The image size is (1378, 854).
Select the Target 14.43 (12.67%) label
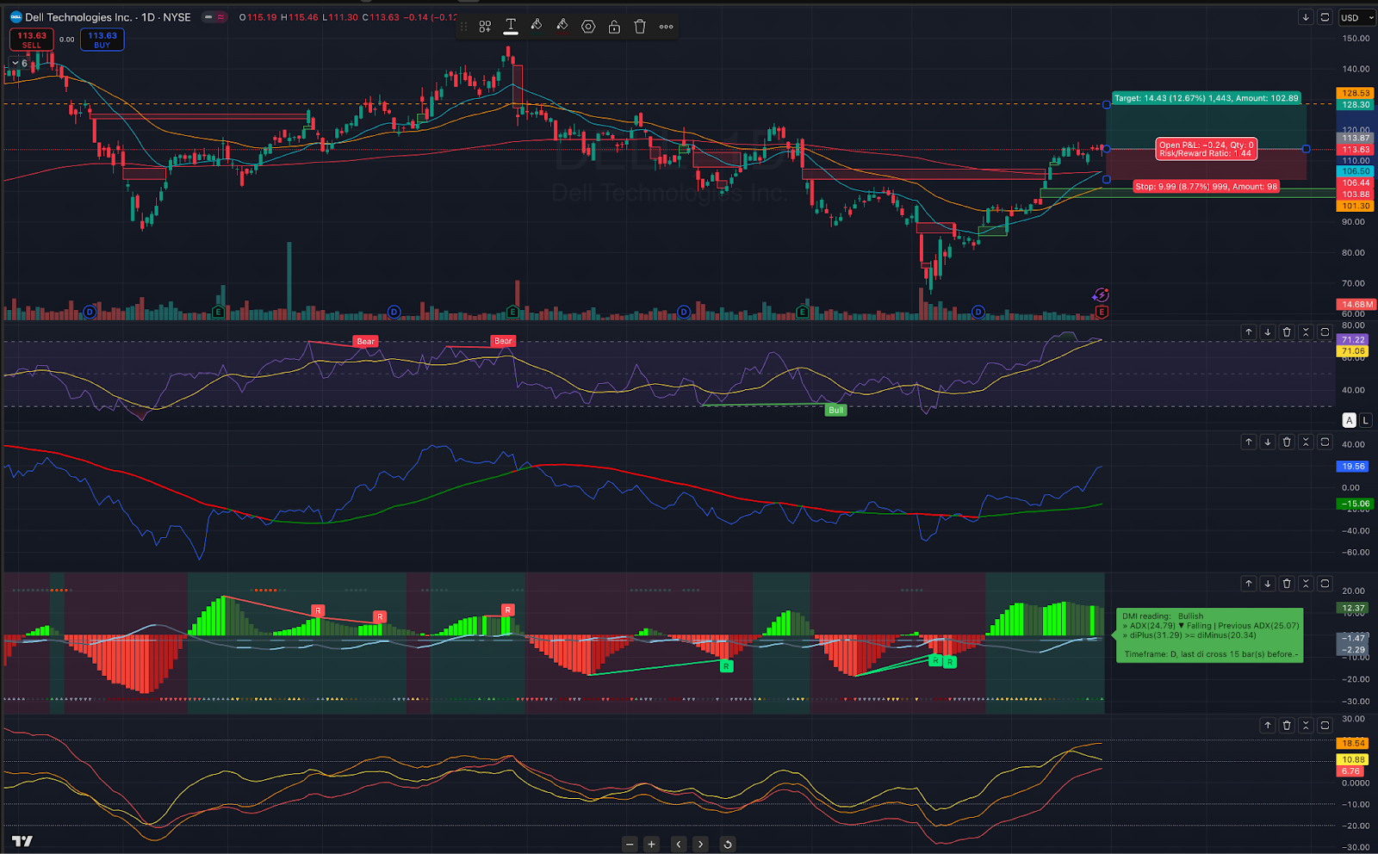tap(1206, 98)
